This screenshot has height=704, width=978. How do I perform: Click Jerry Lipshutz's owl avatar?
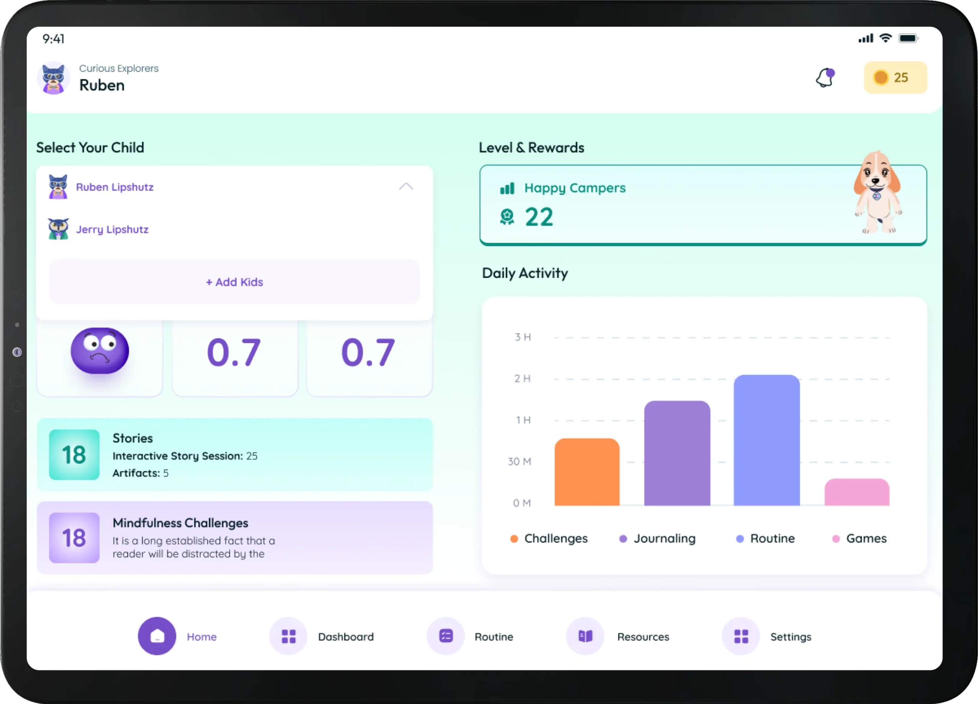(58, 229)
